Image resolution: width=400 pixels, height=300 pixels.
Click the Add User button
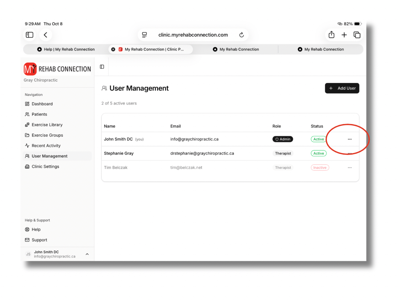click(x=342, y=88)
